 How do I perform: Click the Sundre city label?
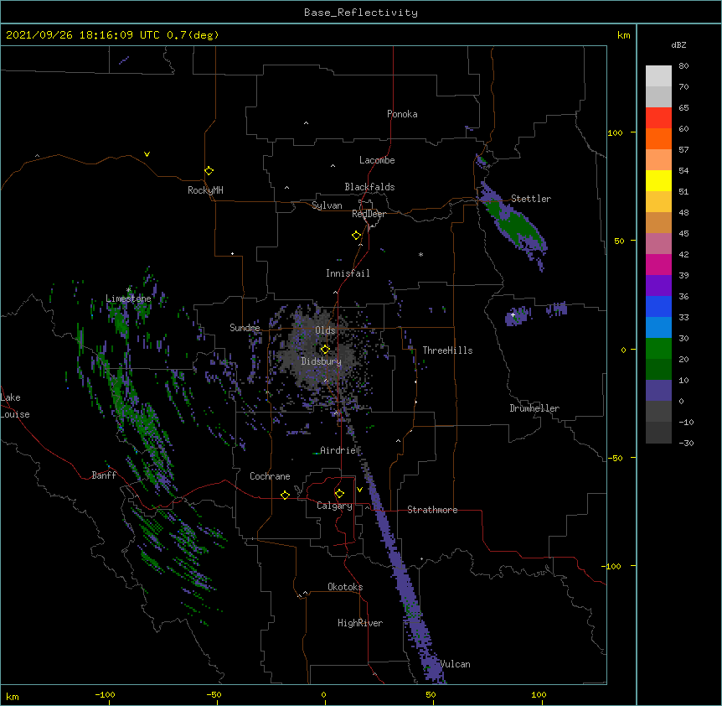tap(245, 328)
